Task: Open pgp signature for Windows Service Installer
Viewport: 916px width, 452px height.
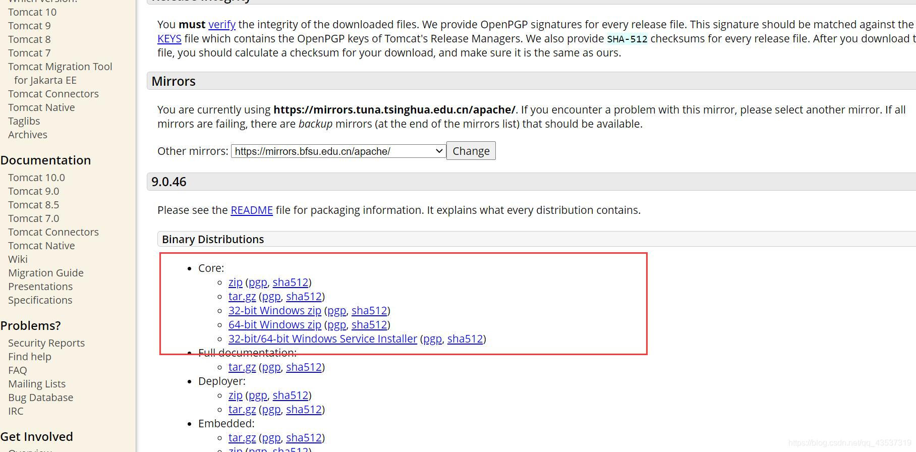Action: (x=433, y=339)
